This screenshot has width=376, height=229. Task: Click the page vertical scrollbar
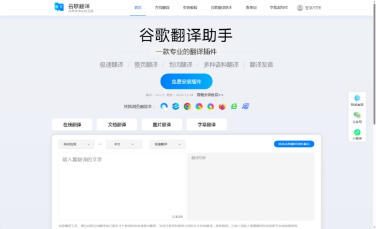click(374, 65)
